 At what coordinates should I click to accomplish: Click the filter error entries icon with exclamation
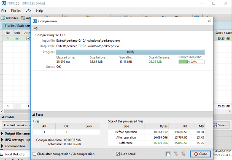tap(183, 154)
